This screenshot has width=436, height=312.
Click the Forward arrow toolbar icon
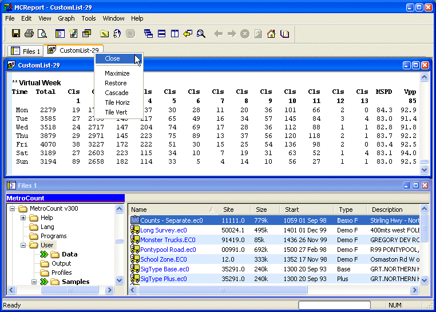(232, 34)
